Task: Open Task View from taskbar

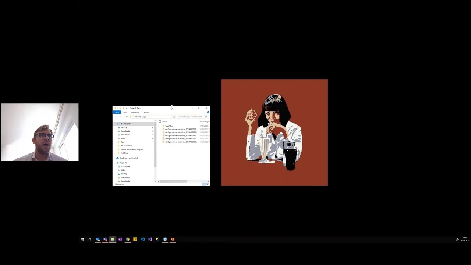Action: 90,239
